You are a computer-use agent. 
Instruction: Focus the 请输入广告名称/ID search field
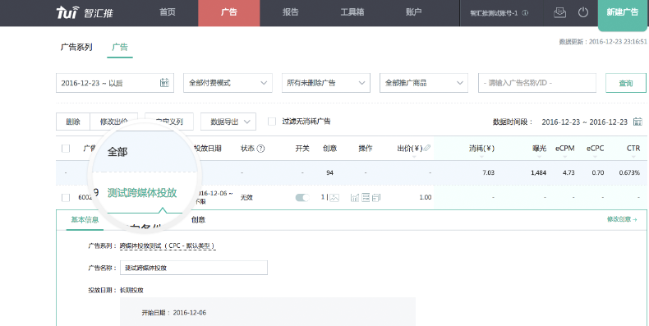tap(536, 83)
